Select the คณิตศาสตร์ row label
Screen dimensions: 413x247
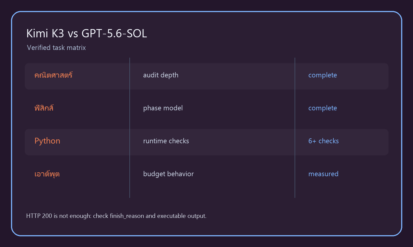tap(53, 75)
